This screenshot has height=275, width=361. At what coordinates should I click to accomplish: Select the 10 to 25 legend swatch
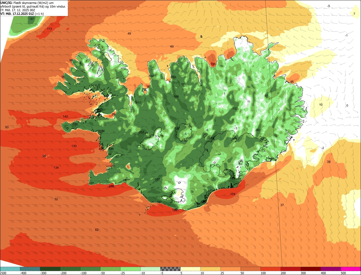click(x=211, y=269)
